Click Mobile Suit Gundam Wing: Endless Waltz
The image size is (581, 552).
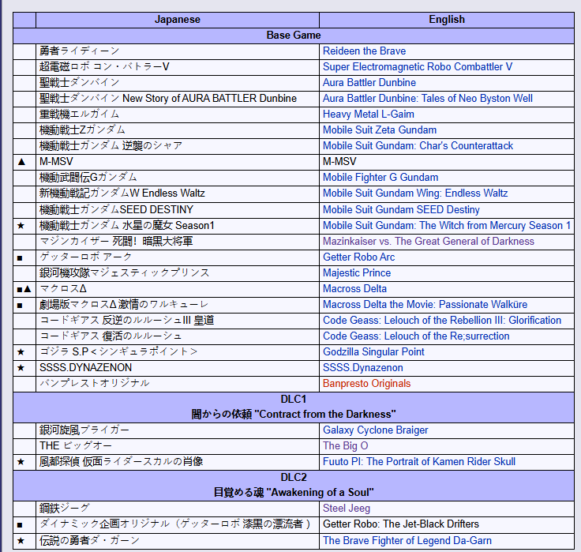[x=415, y=193]
